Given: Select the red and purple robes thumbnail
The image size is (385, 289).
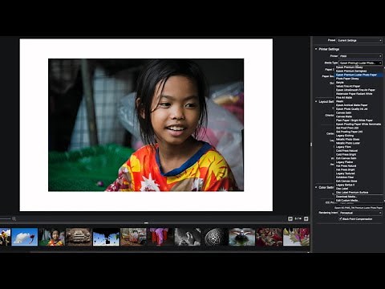Looking at the screenshot, I should 160,237.
